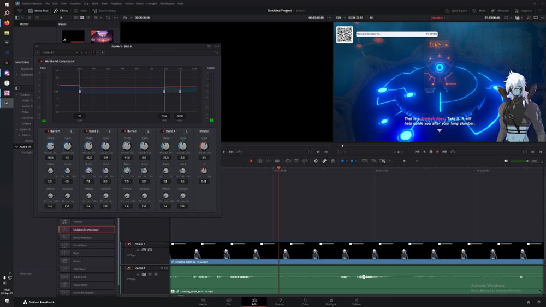
Task: Open the File menu
Action: (x=47, y=3)
